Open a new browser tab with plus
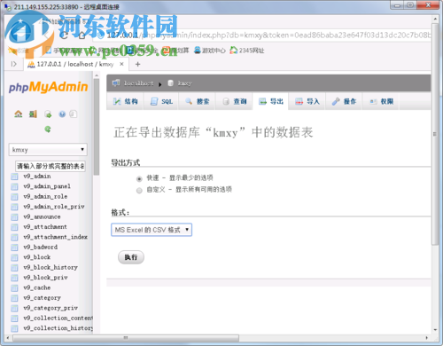 tap(137, 64)
